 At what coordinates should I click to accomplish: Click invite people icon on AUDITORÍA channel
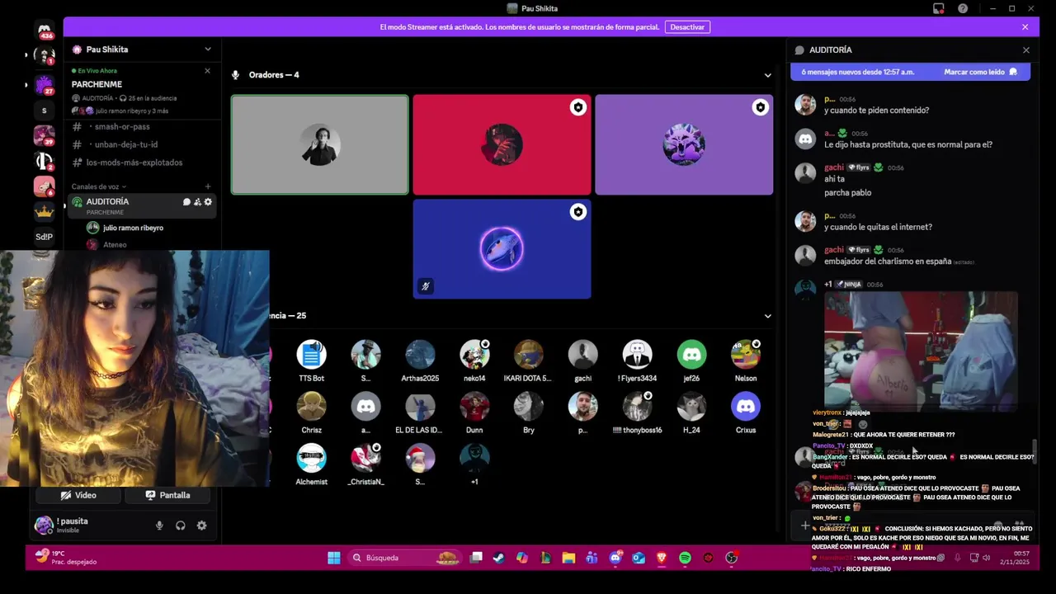[x=197, y=201]
